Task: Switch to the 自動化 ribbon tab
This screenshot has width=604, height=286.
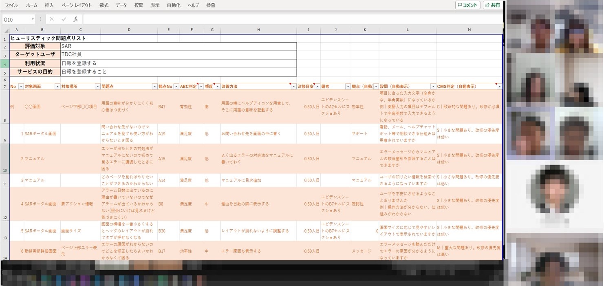Action: (x=174, y=5)
